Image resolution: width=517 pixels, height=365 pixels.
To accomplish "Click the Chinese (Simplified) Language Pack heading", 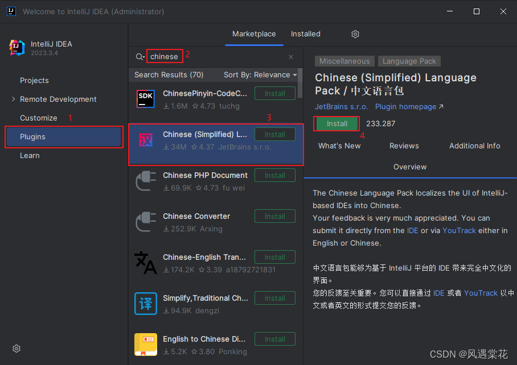I will click(x=396, y=84).
